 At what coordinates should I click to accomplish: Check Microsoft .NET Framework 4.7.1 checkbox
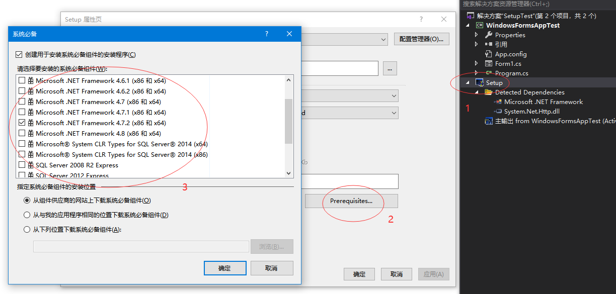pyautogui.click(x=22, y=112)
